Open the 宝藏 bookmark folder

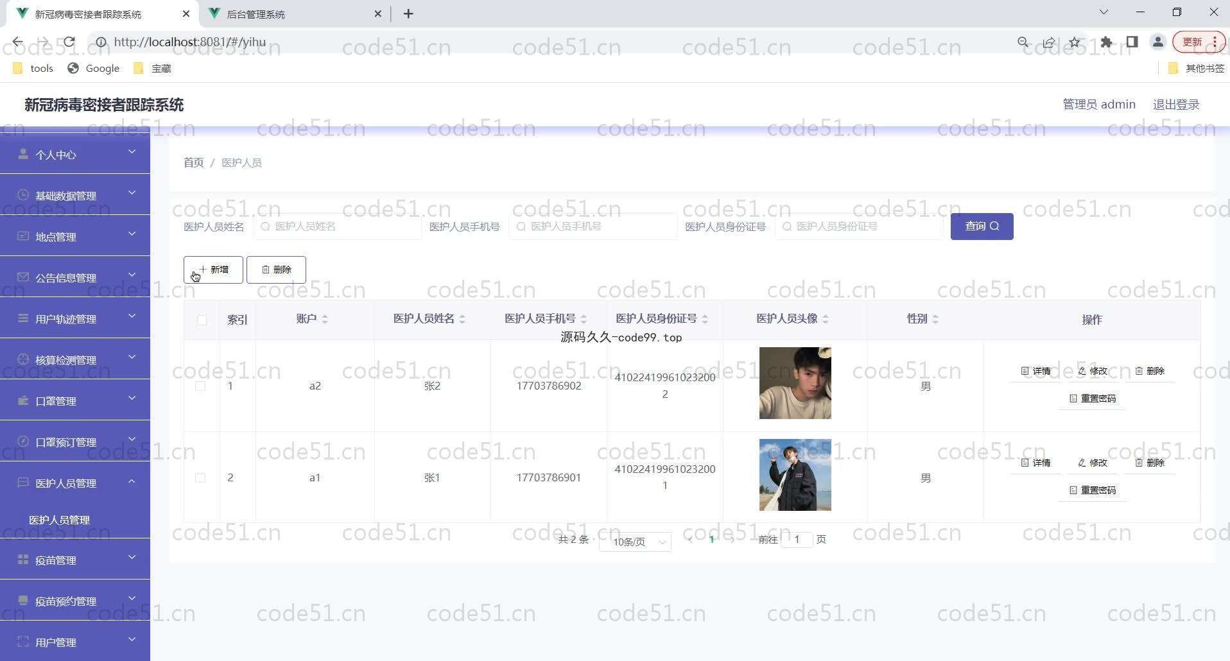[152, 68]
